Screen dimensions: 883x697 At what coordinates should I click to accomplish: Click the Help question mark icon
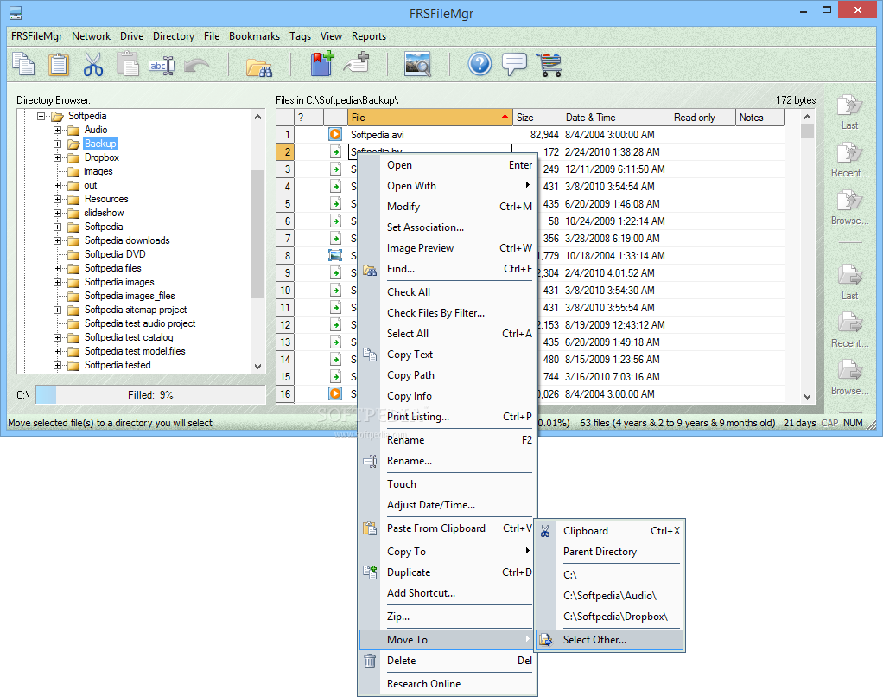coord(480,64)
